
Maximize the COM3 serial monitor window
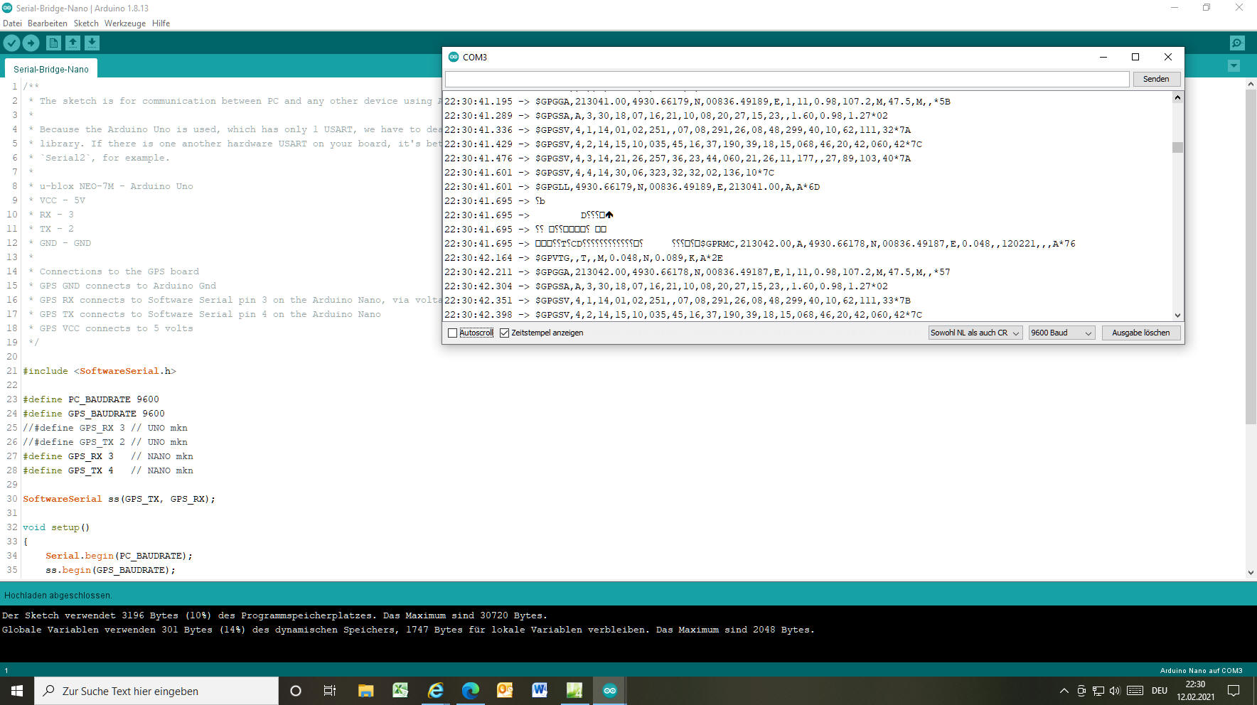click(x=1135, y=57)
